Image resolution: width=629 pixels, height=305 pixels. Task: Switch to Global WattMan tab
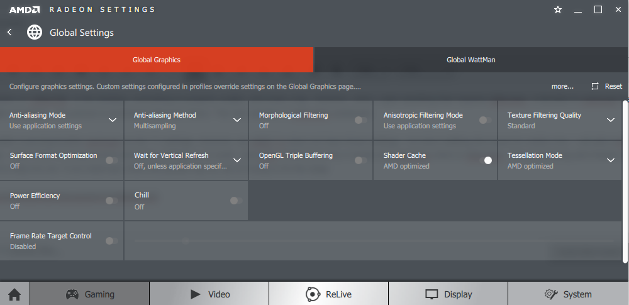[471, 60]
